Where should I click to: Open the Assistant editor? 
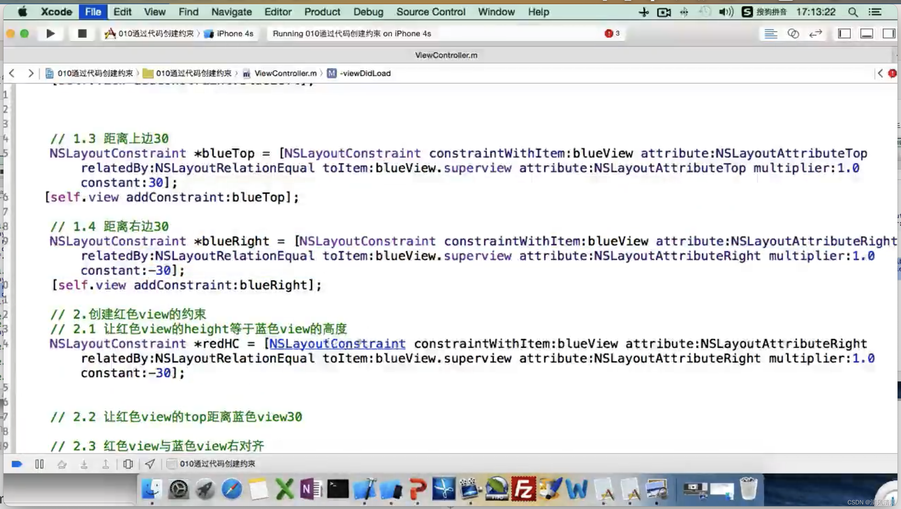click(x=793, y=33)
